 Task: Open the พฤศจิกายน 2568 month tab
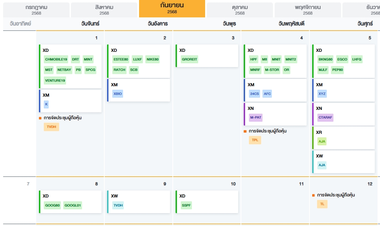307,10
